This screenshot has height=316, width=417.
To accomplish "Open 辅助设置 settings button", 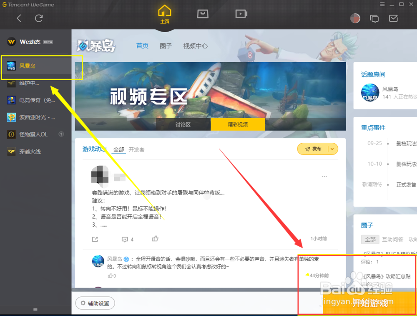I will [95, 303].
